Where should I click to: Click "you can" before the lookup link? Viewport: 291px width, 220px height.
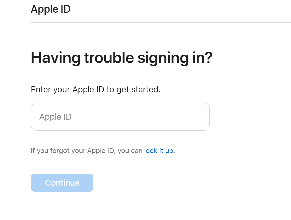click(130, 151)
